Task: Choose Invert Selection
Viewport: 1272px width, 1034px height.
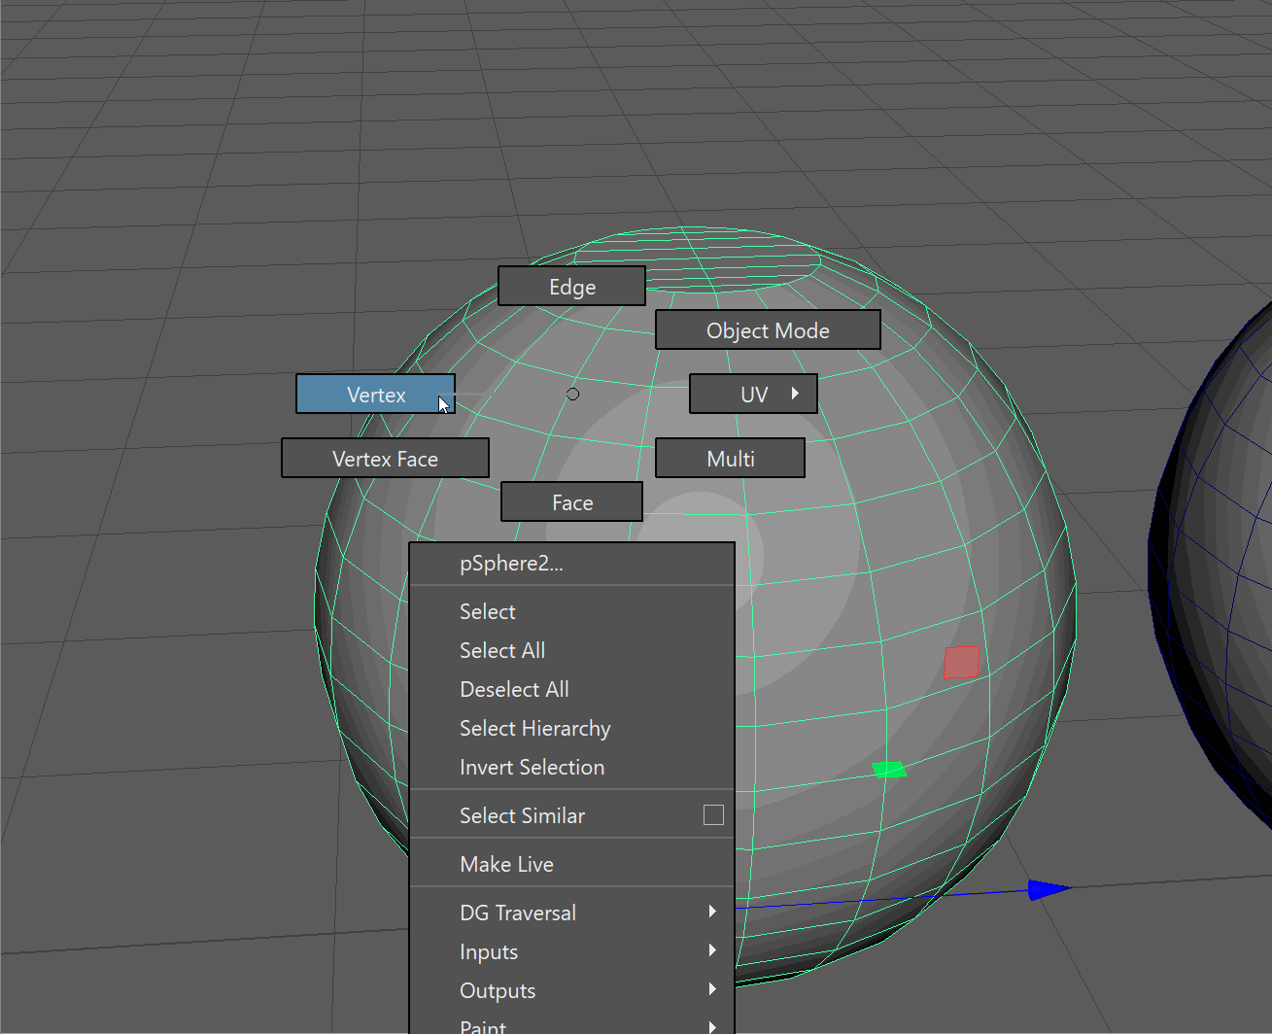Action: [x=532, y=767]
